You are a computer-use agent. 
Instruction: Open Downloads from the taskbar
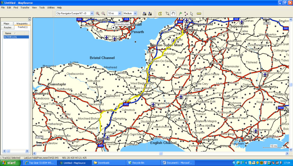coord(109,163)
